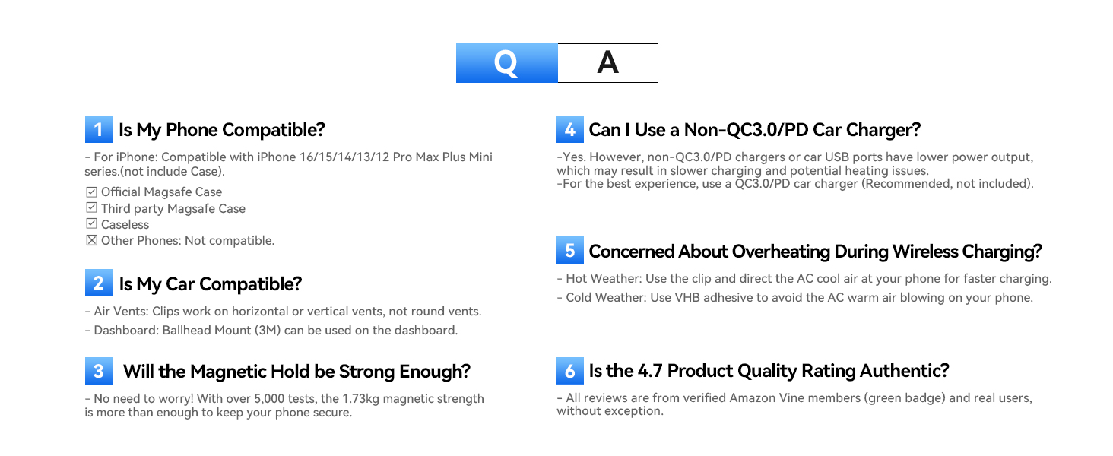Screen dimensions: 1113x456
Task: Click the blue number 2 badge
Action: pos(98,283)
